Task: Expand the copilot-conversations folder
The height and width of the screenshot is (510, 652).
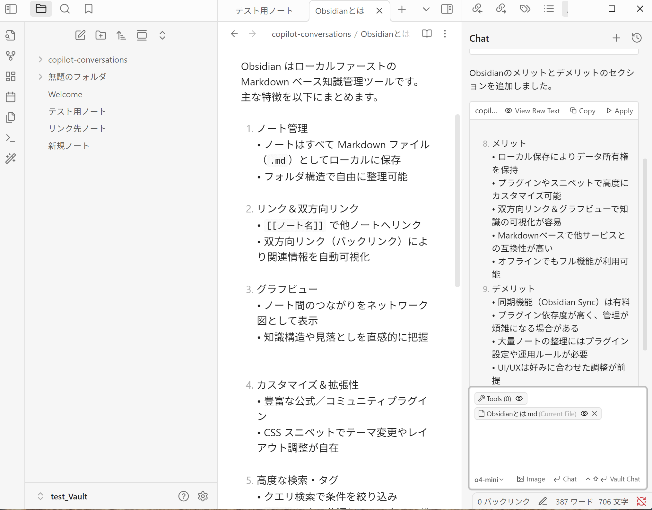Action: pyautogui.click(x=40, y=59)
